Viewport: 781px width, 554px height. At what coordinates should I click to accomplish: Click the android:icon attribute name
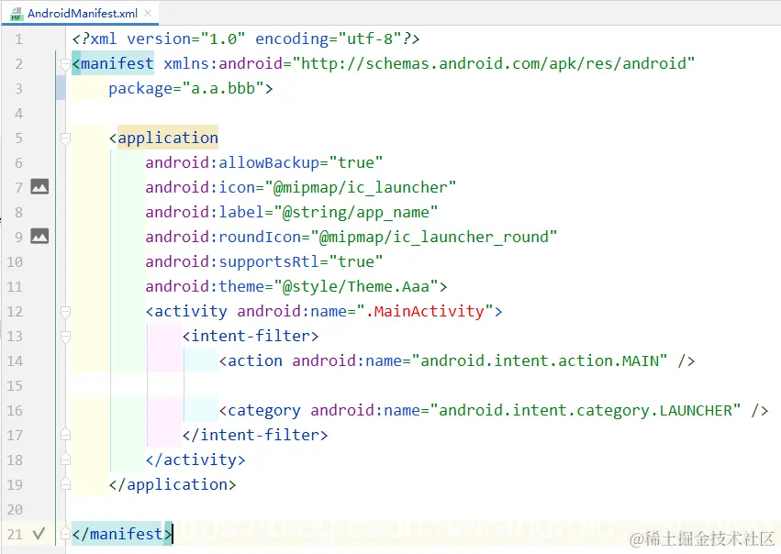pyautogui.click(x=200, y=188)
